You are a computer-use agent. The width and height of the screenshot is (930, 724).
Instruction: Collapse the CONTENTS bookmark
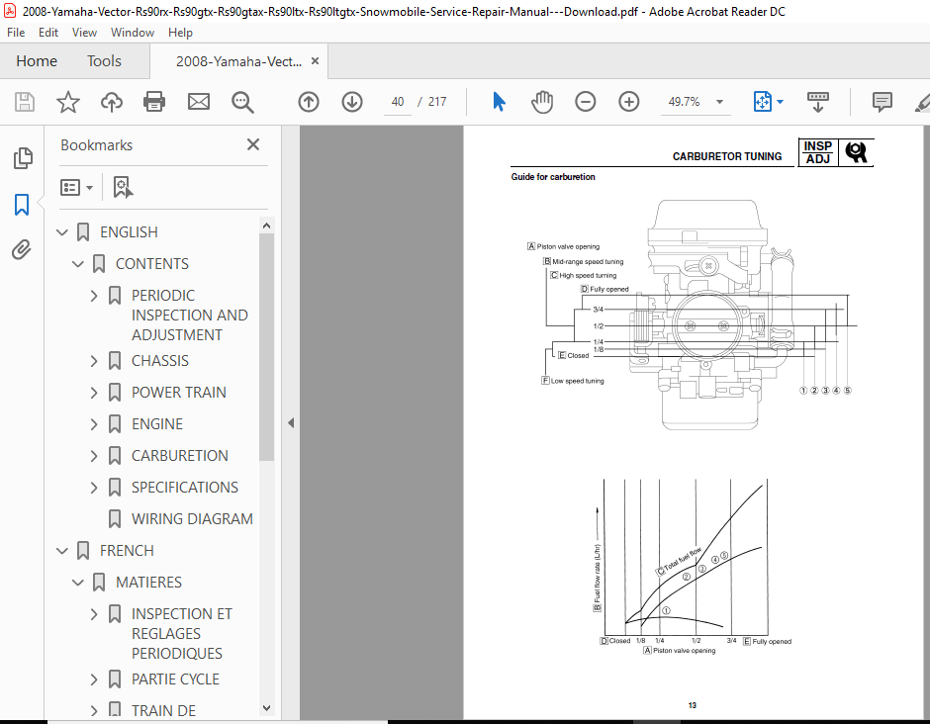[78, 264]
